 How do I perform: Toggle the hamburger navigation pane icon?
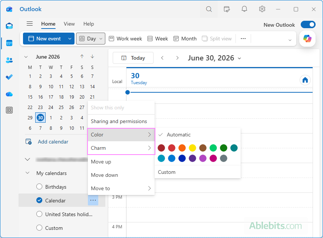click(30, 24)
